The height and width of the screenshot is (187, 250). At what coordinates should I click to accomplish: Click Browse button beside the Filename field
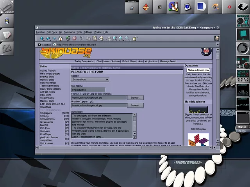[135, 98]
